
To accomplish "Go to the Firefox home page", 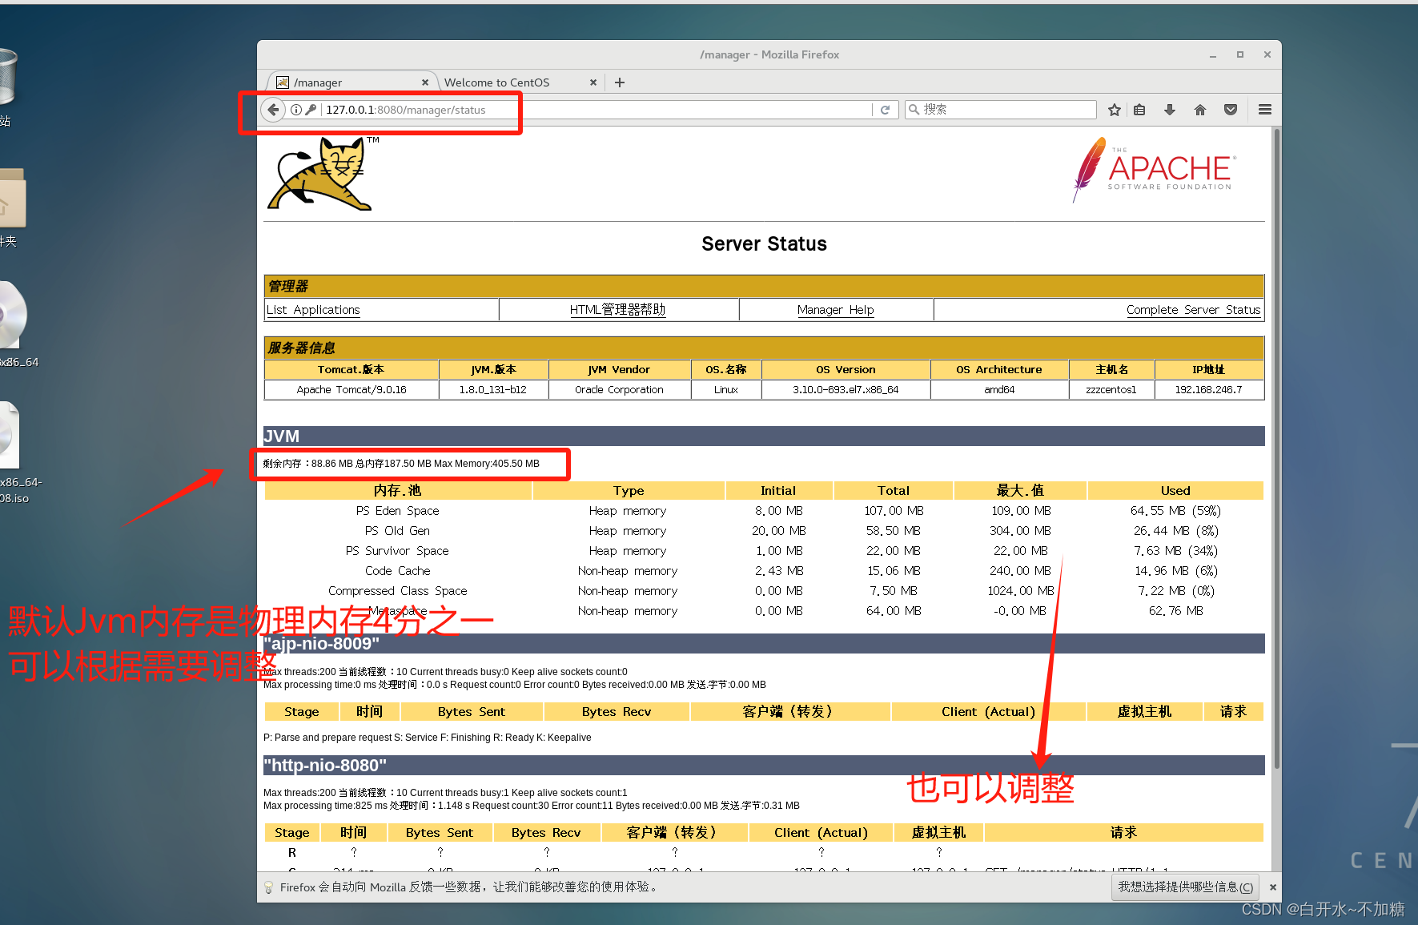I will coord(1200,110).
